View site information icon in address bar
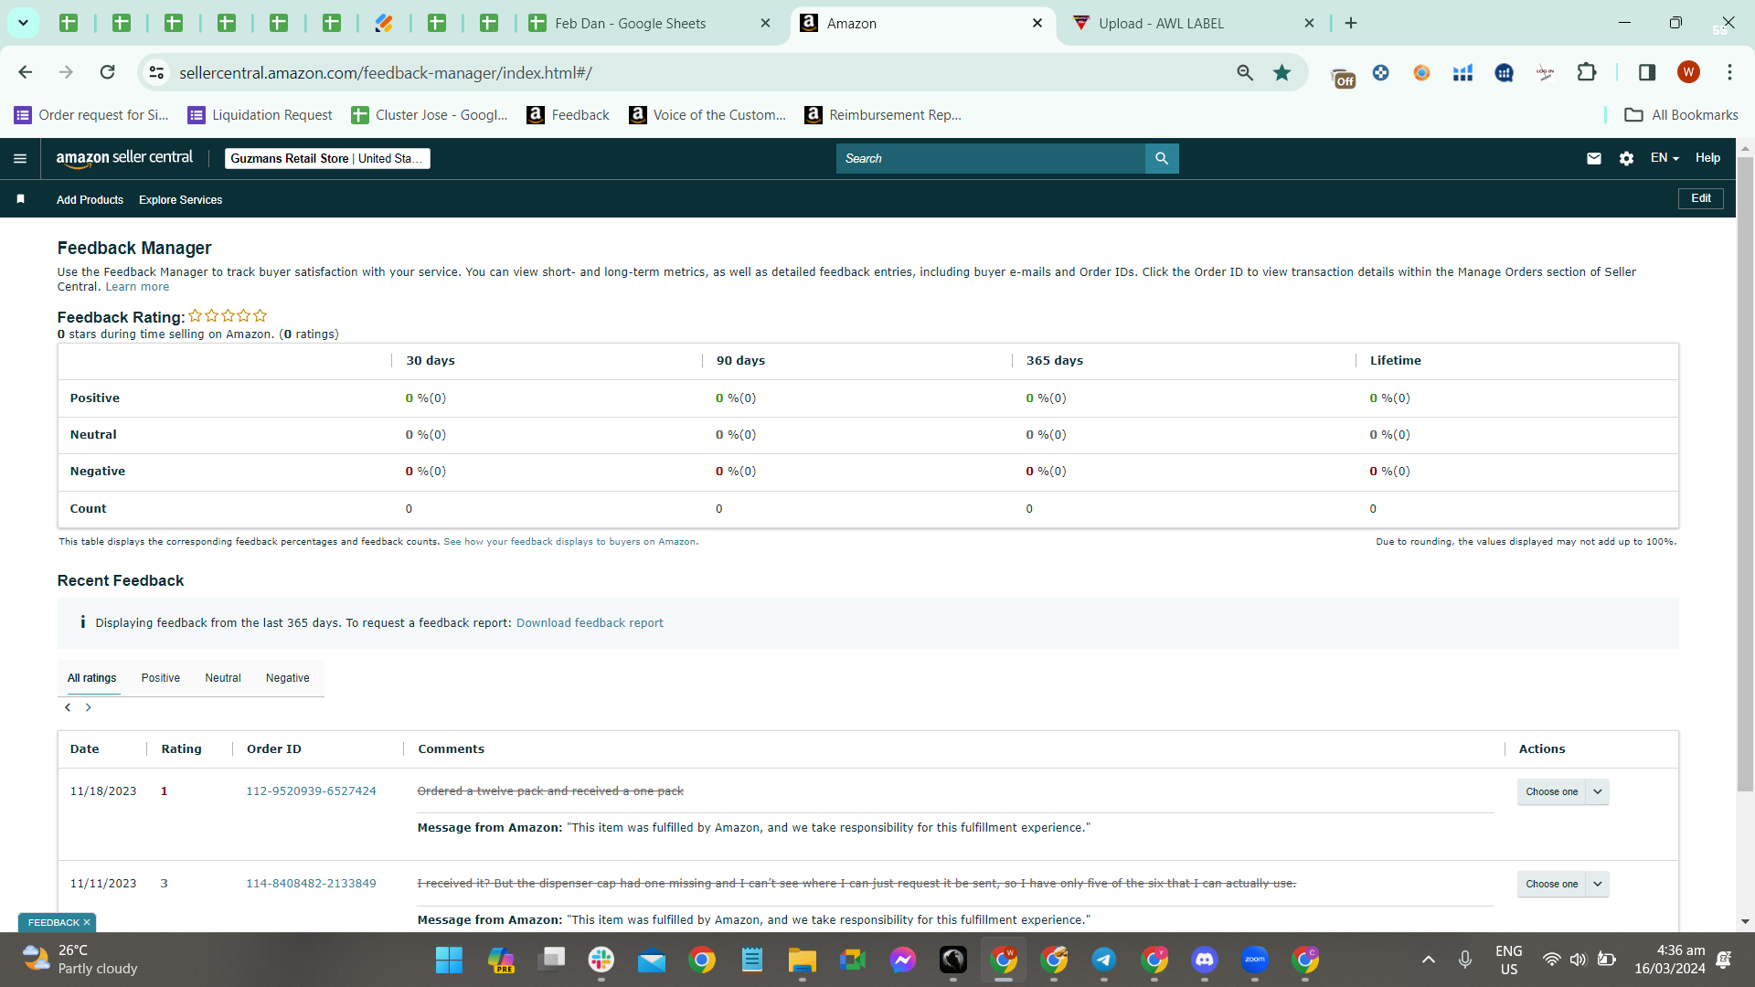The width and height of the screenshot is (1755, 987). (157, 72)
